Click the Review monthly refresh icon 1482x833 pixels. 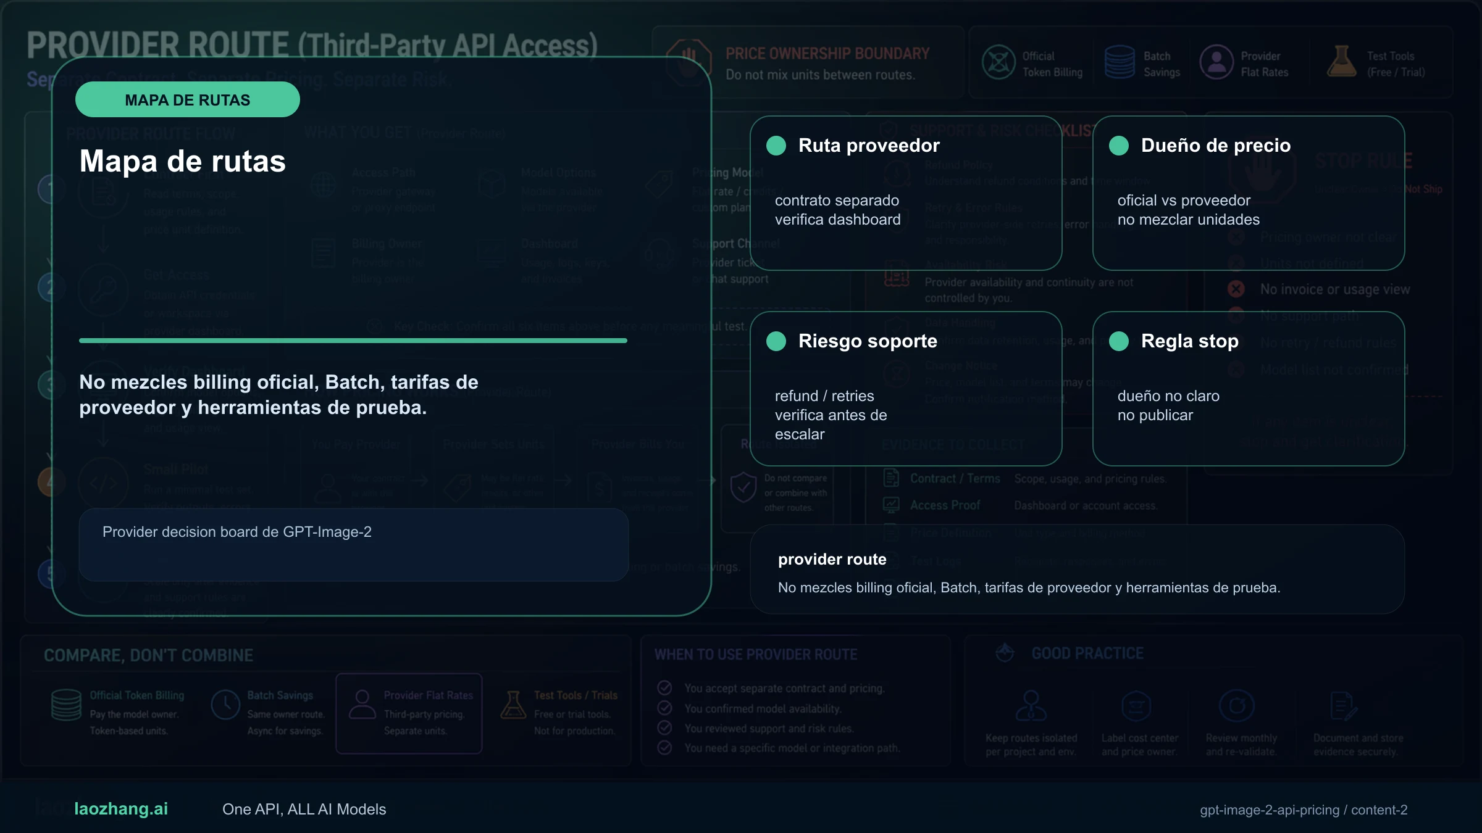click(1237, 706)
